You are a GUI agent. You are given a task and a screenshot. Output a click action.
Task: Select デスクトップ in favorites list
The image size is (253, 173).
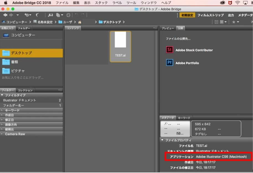tap(31, 53)
